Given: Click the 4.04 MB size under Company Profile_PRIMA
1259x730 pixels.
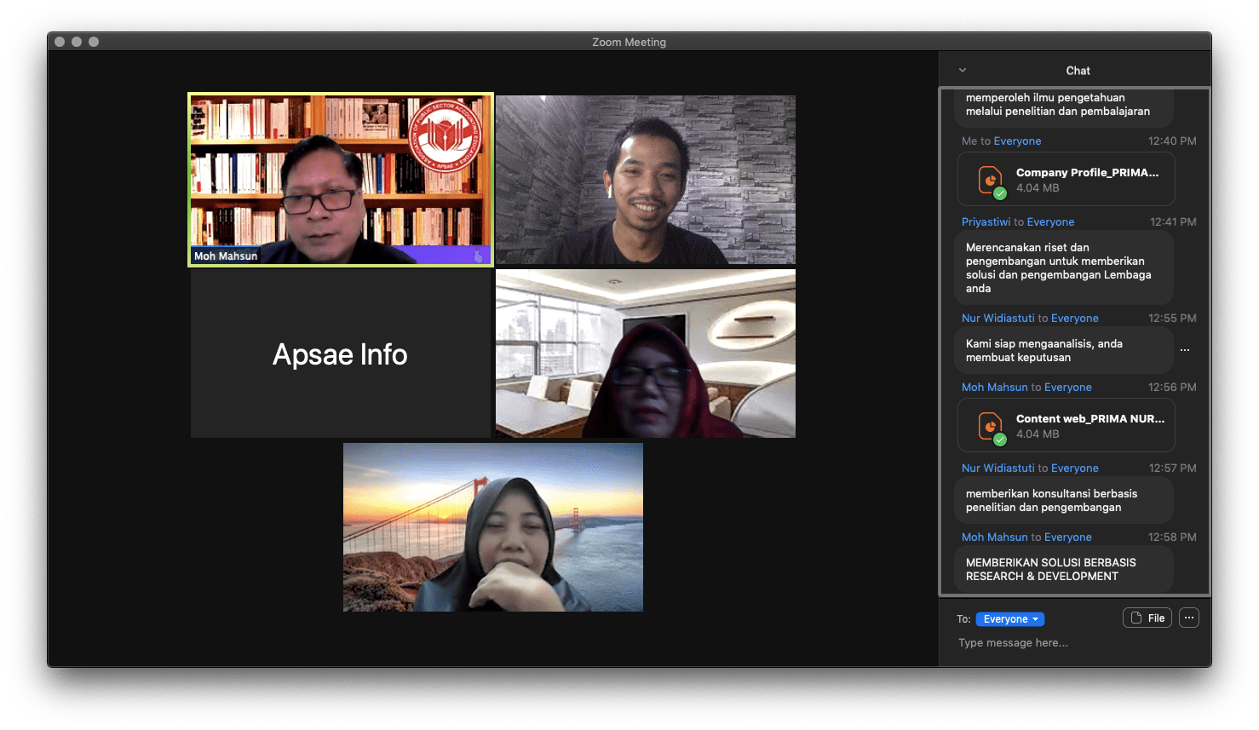Looking at the screenshot, I should [1038, 187].
